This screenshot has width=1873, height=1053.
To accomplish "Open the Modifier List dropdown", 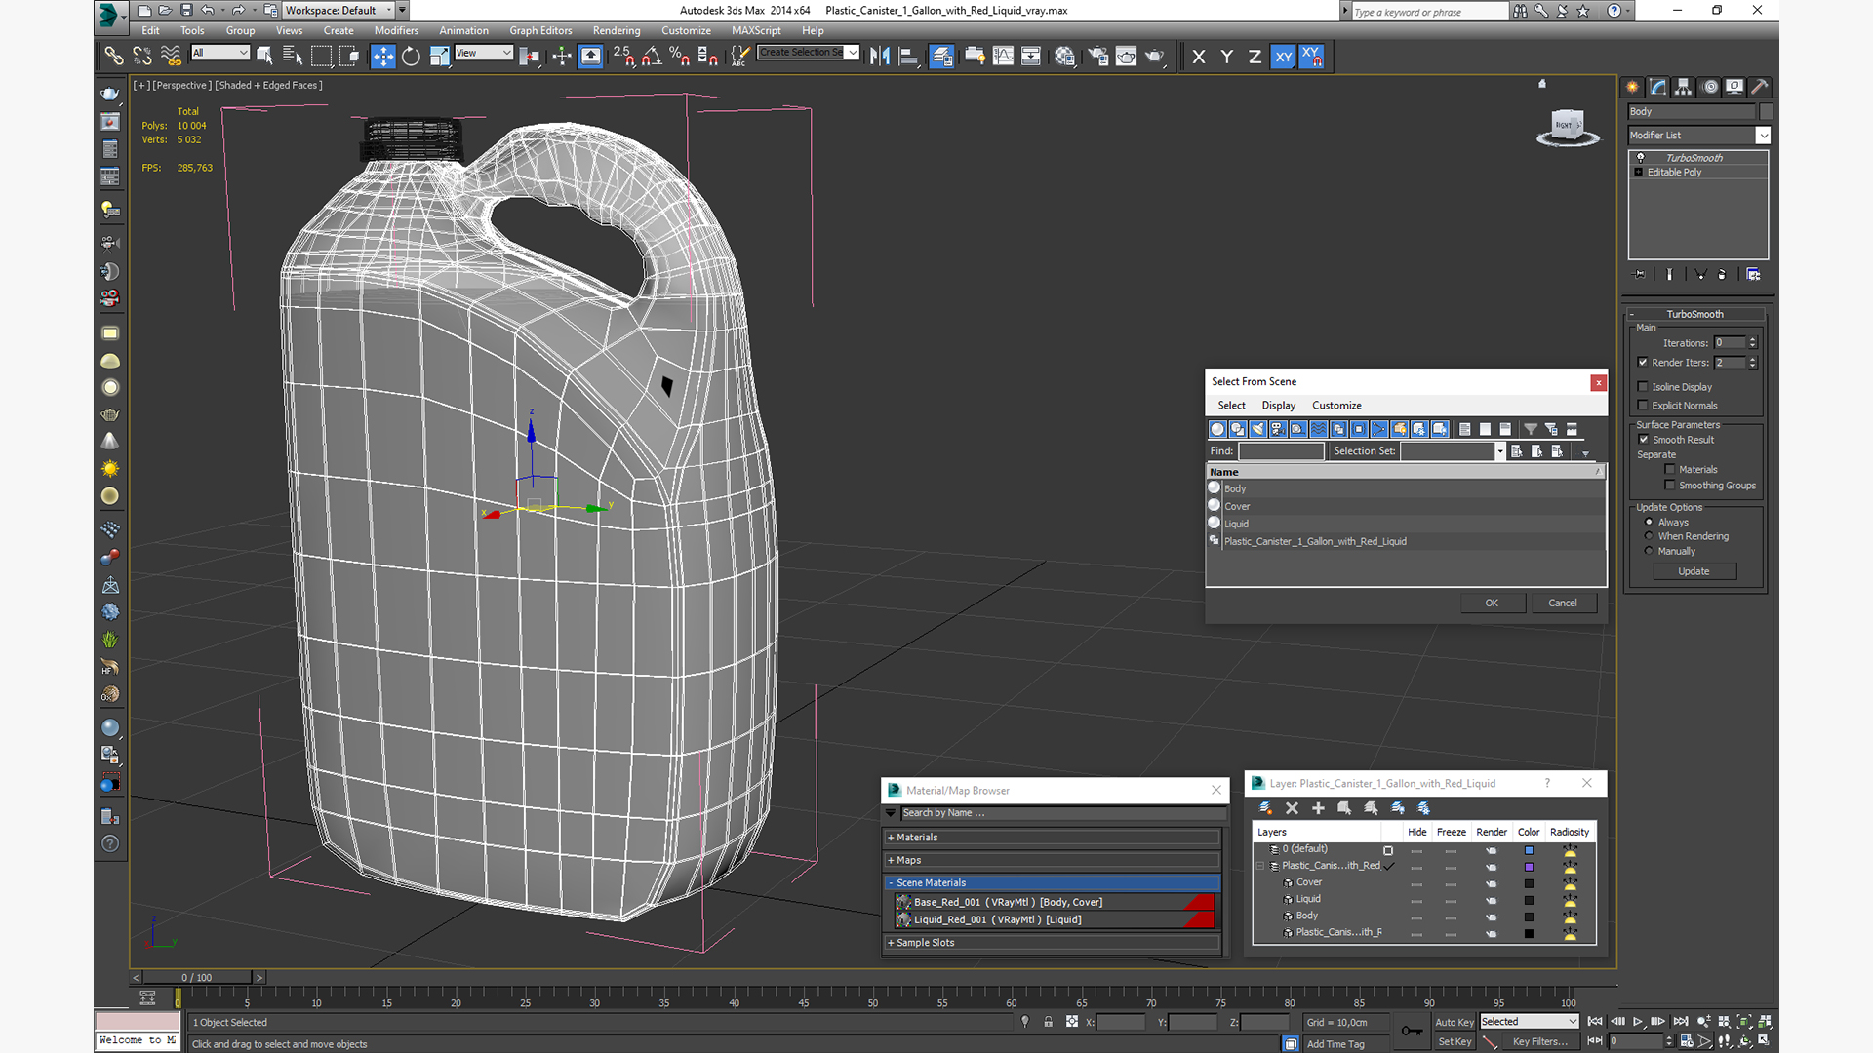I will click(1763, 136).
